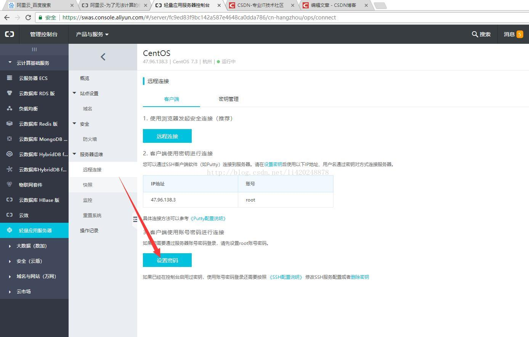Switch to the 密钥管理 tab
529x337 pixels.
coord(229,99)
